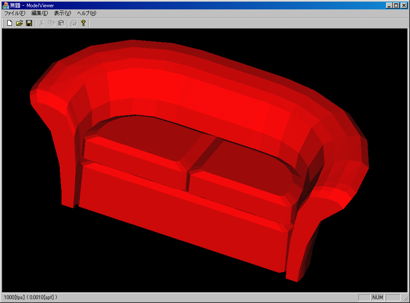The width and height of the screenshot is (410, 303).
Task: Open a file with the folder icon
Action: tap(19, 23)
